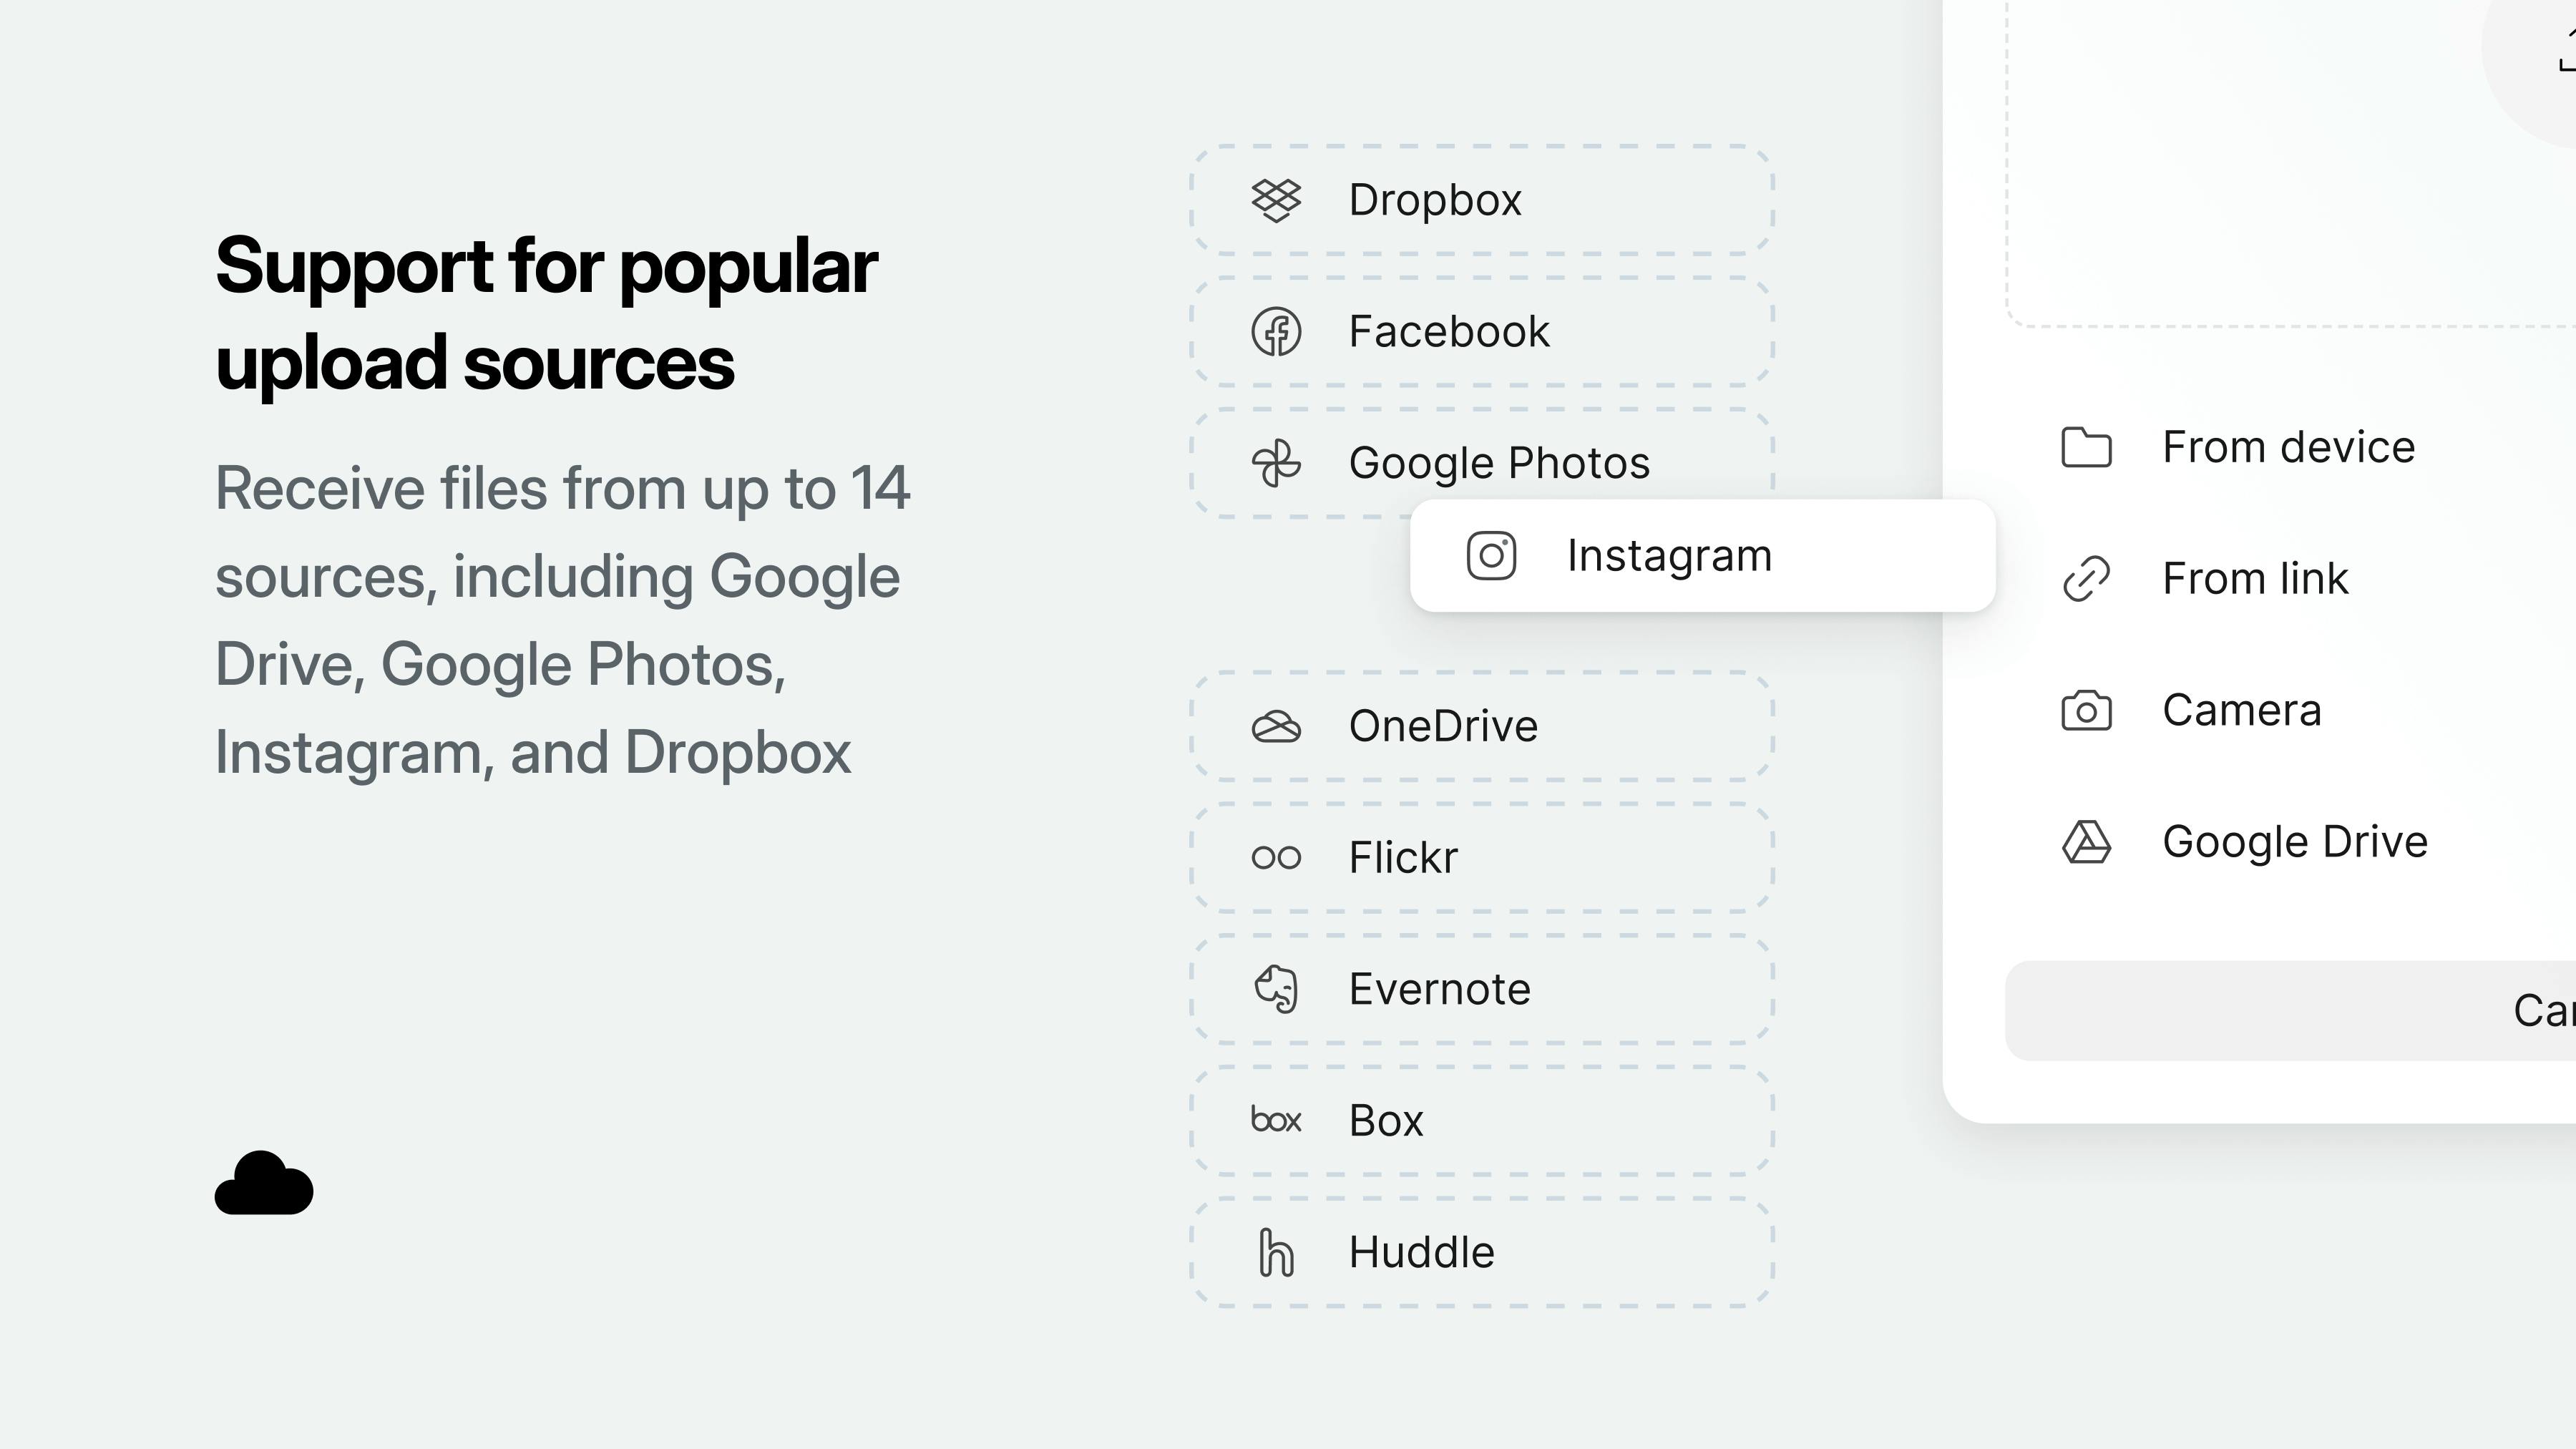
Task: Click the Flickr two-circles icon
Action: point(1276,857)
